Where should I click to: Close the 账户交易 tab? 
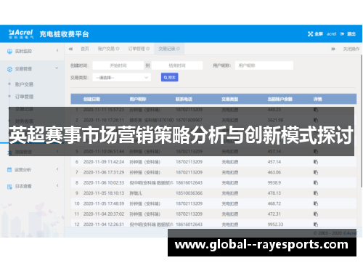coord(118,49)
